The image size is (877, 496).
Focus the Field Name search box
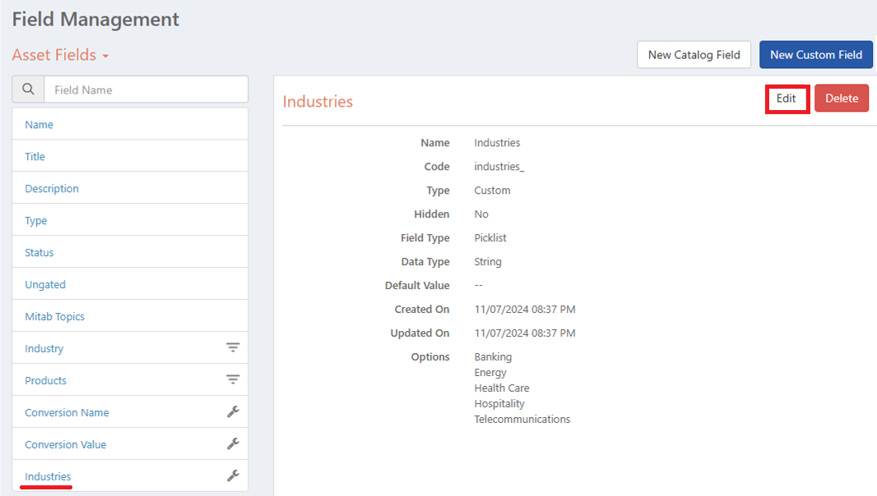[x=146, y=90]
